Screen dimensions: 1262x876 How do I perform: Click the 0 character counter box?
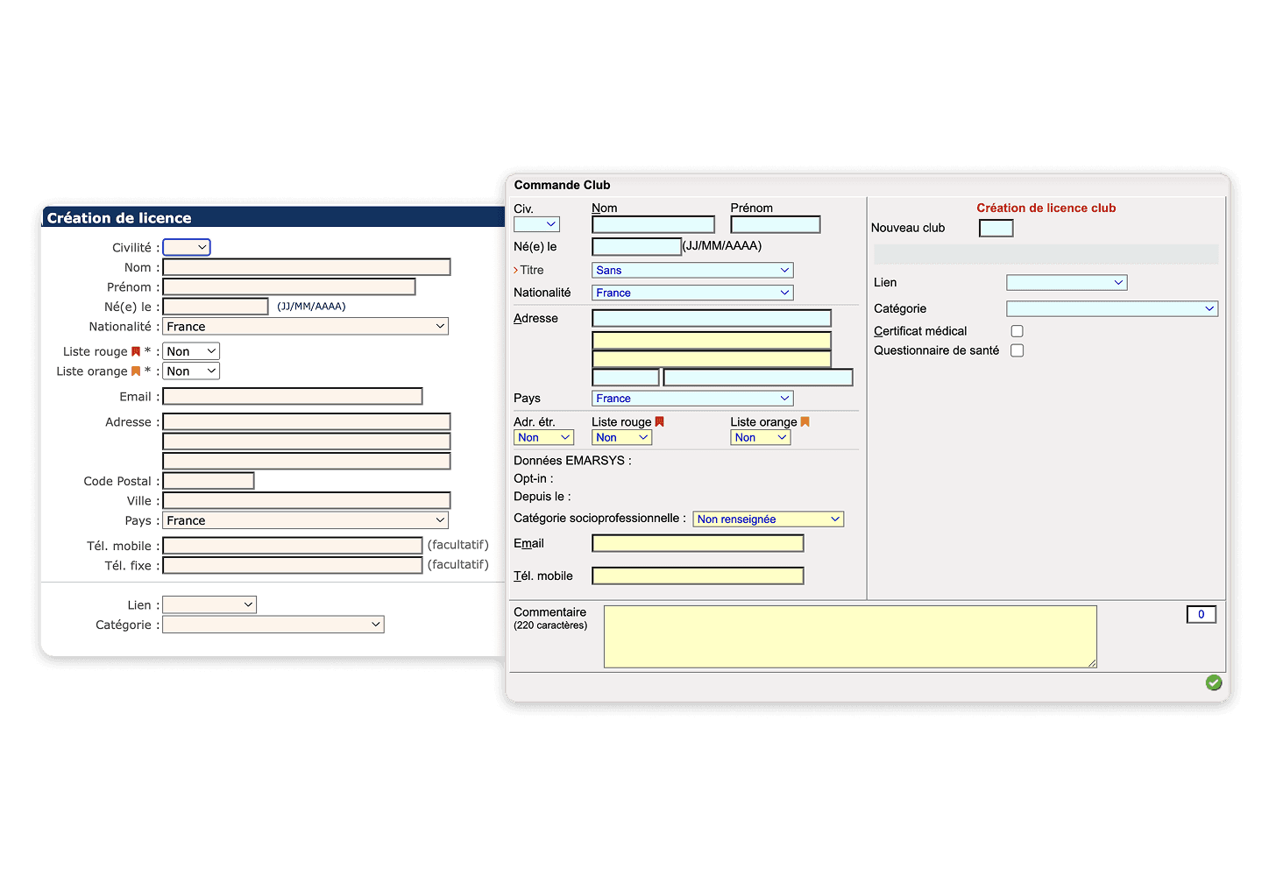(1201, 614)
